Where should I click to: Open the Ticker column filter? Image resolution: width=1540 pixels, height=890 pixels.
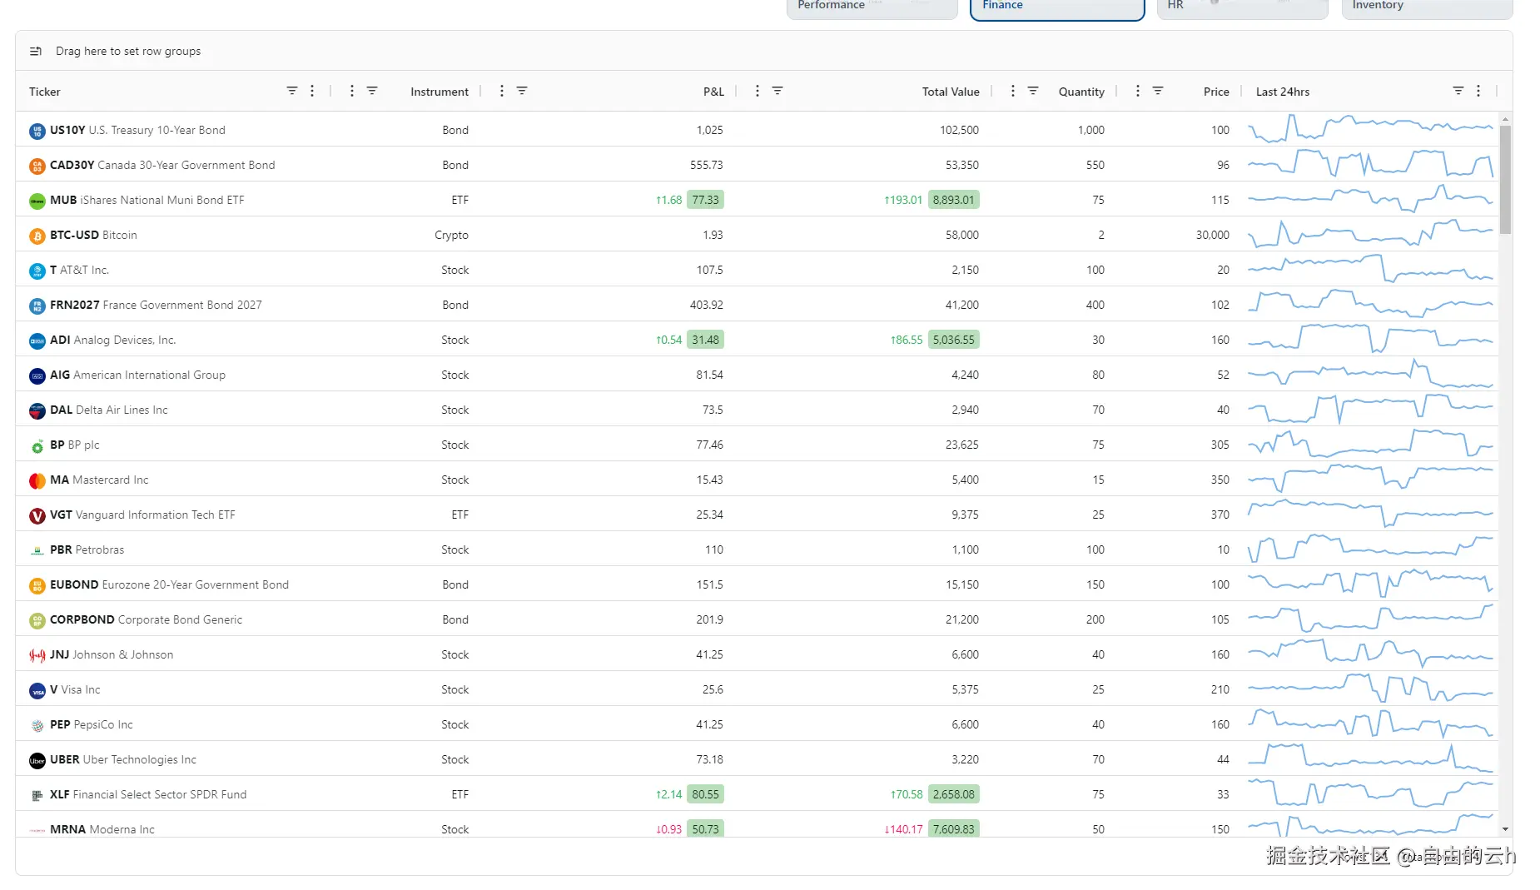click(292, 91)
